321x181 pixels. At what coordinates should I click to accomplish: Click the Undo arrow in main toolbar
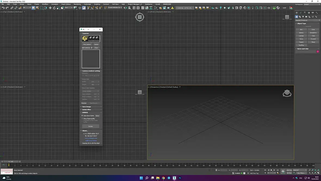3,8
